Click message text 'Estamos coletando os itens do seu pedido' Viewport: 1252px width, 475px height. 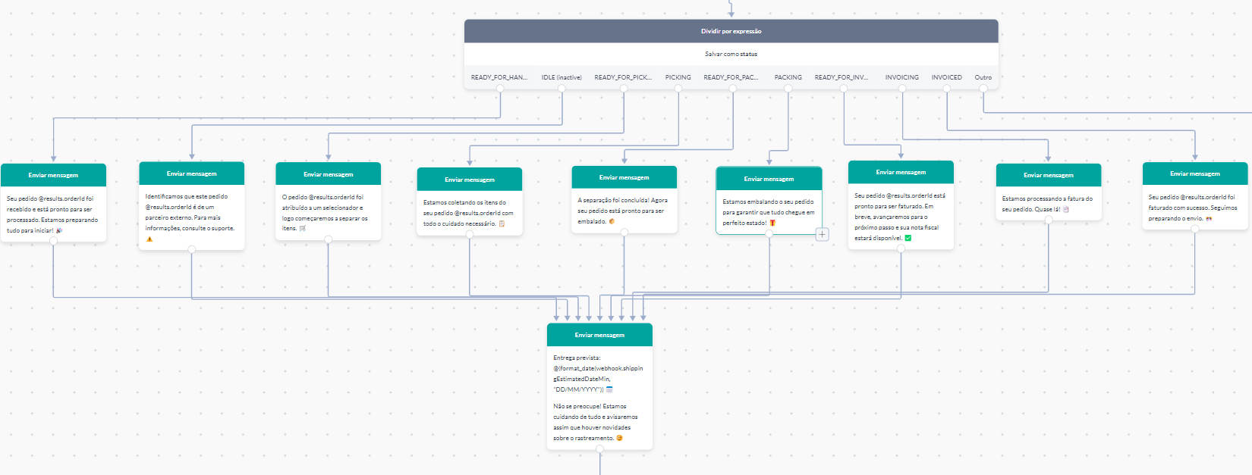(468, 213)
